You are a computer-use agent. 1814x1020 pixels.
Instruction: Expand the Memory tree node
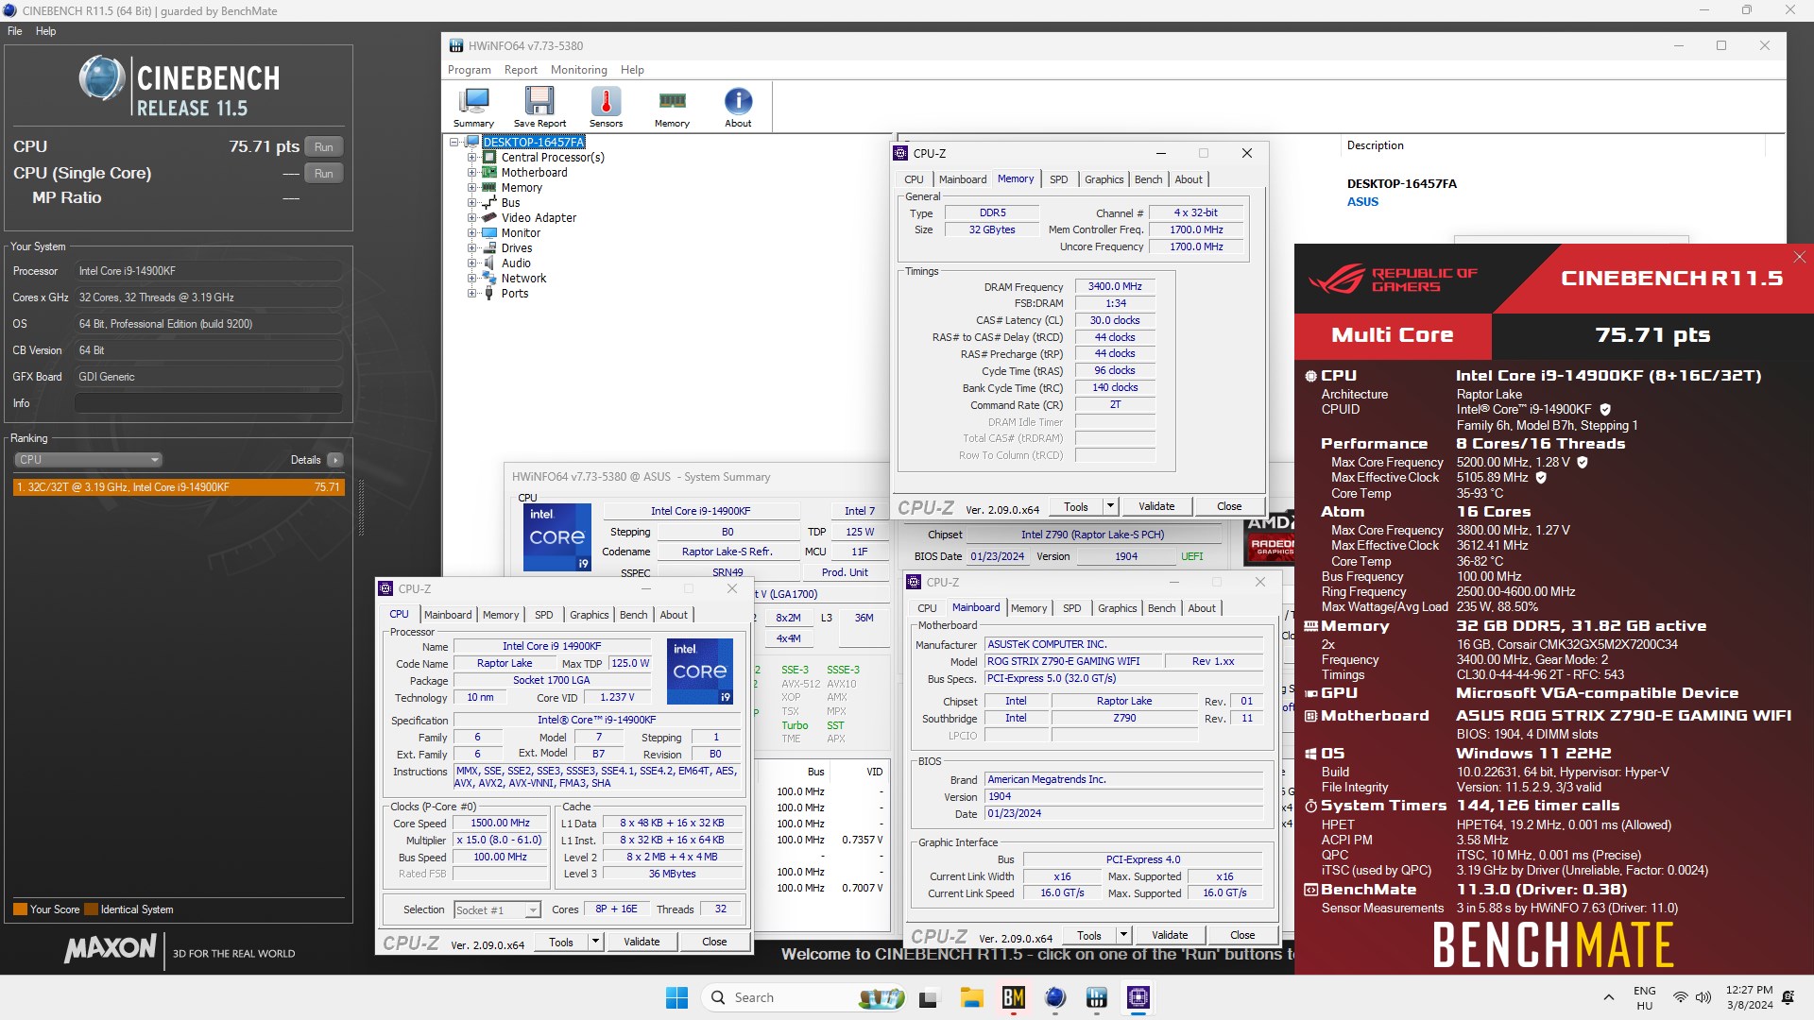(x=471, y=188)
